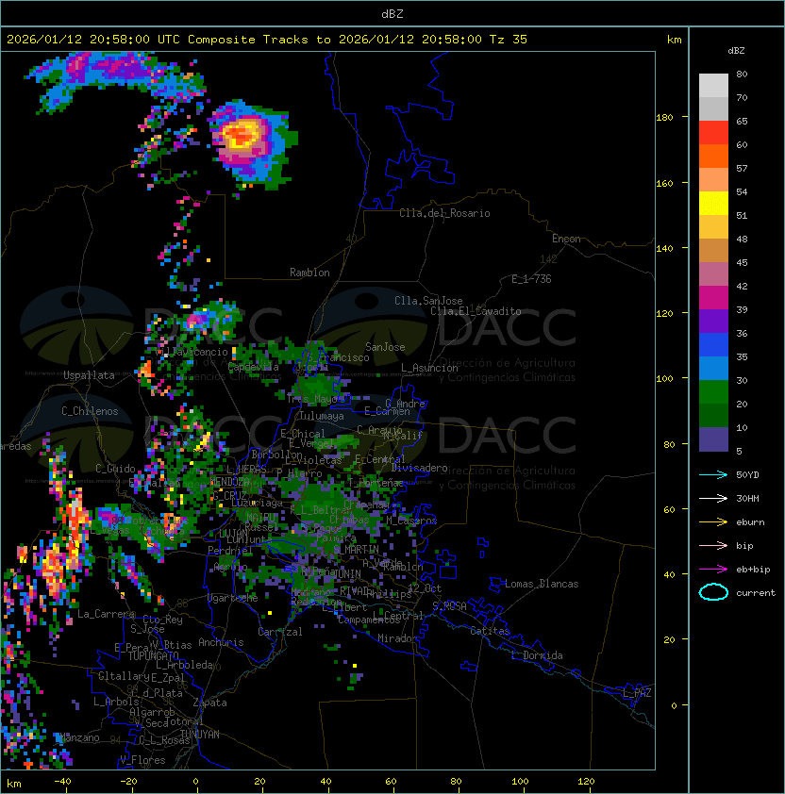Click the L_Dormida place label
This screenshot has height=794, width=785.
[x=537, y=655]
